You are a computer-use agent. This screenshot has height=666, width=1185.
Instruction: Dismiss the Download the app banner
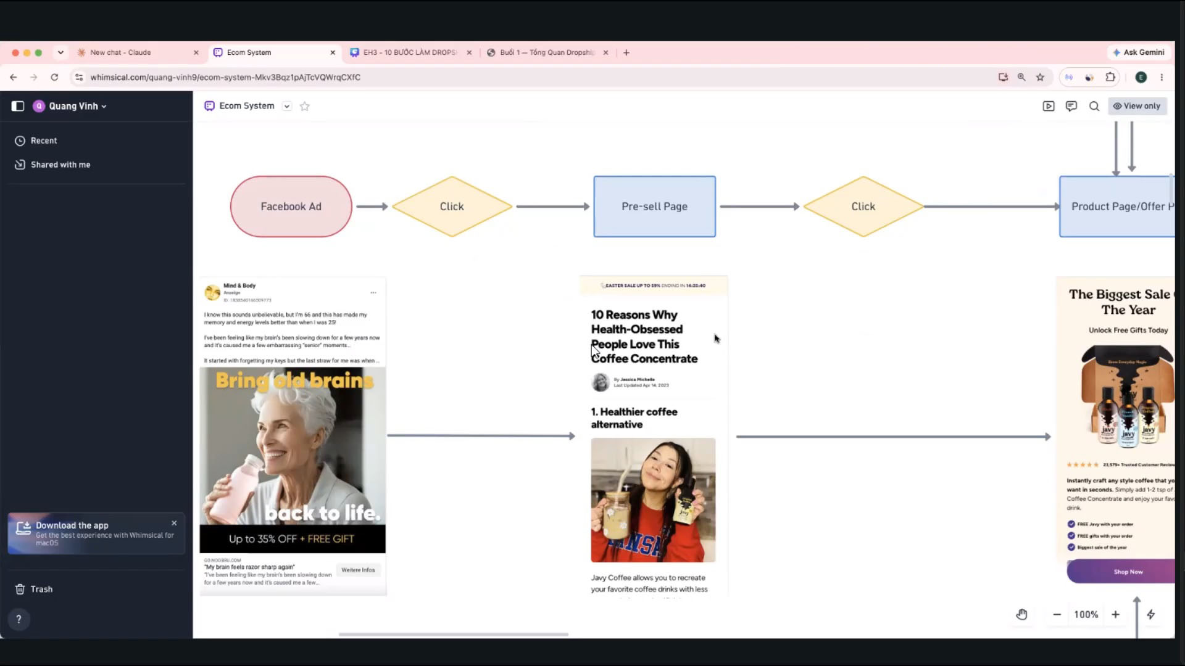tap(174, 523)
